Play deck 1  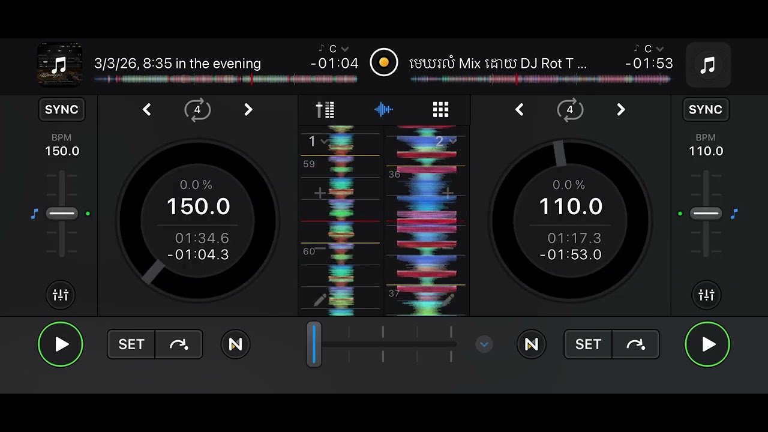(x=61, y=344)
